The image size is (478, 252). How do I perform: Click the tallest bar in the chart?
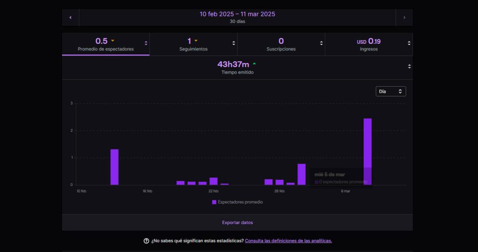[x=367, y=151]
